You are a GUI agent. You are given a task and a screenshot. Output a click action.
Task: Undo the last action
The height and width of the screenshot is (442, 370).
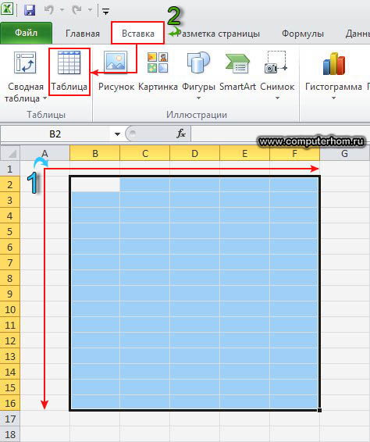pos(48,10)
